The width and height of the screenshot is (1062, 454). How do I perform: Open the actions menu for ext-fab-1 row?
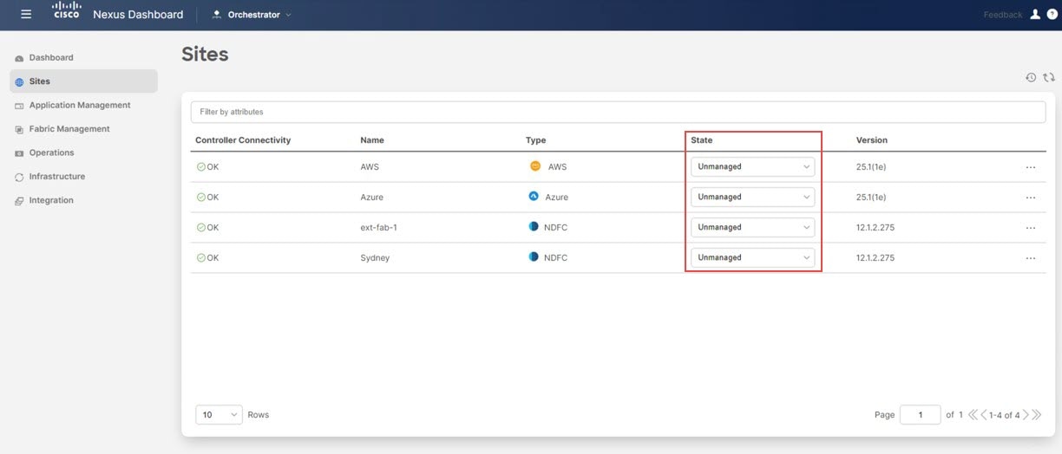(x=1031, y=228)
